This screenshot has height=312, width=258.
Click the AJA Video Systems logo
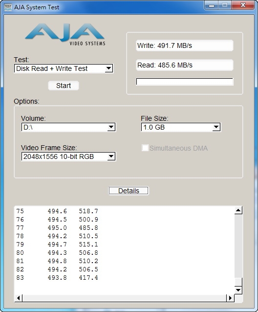pos(65,34)
